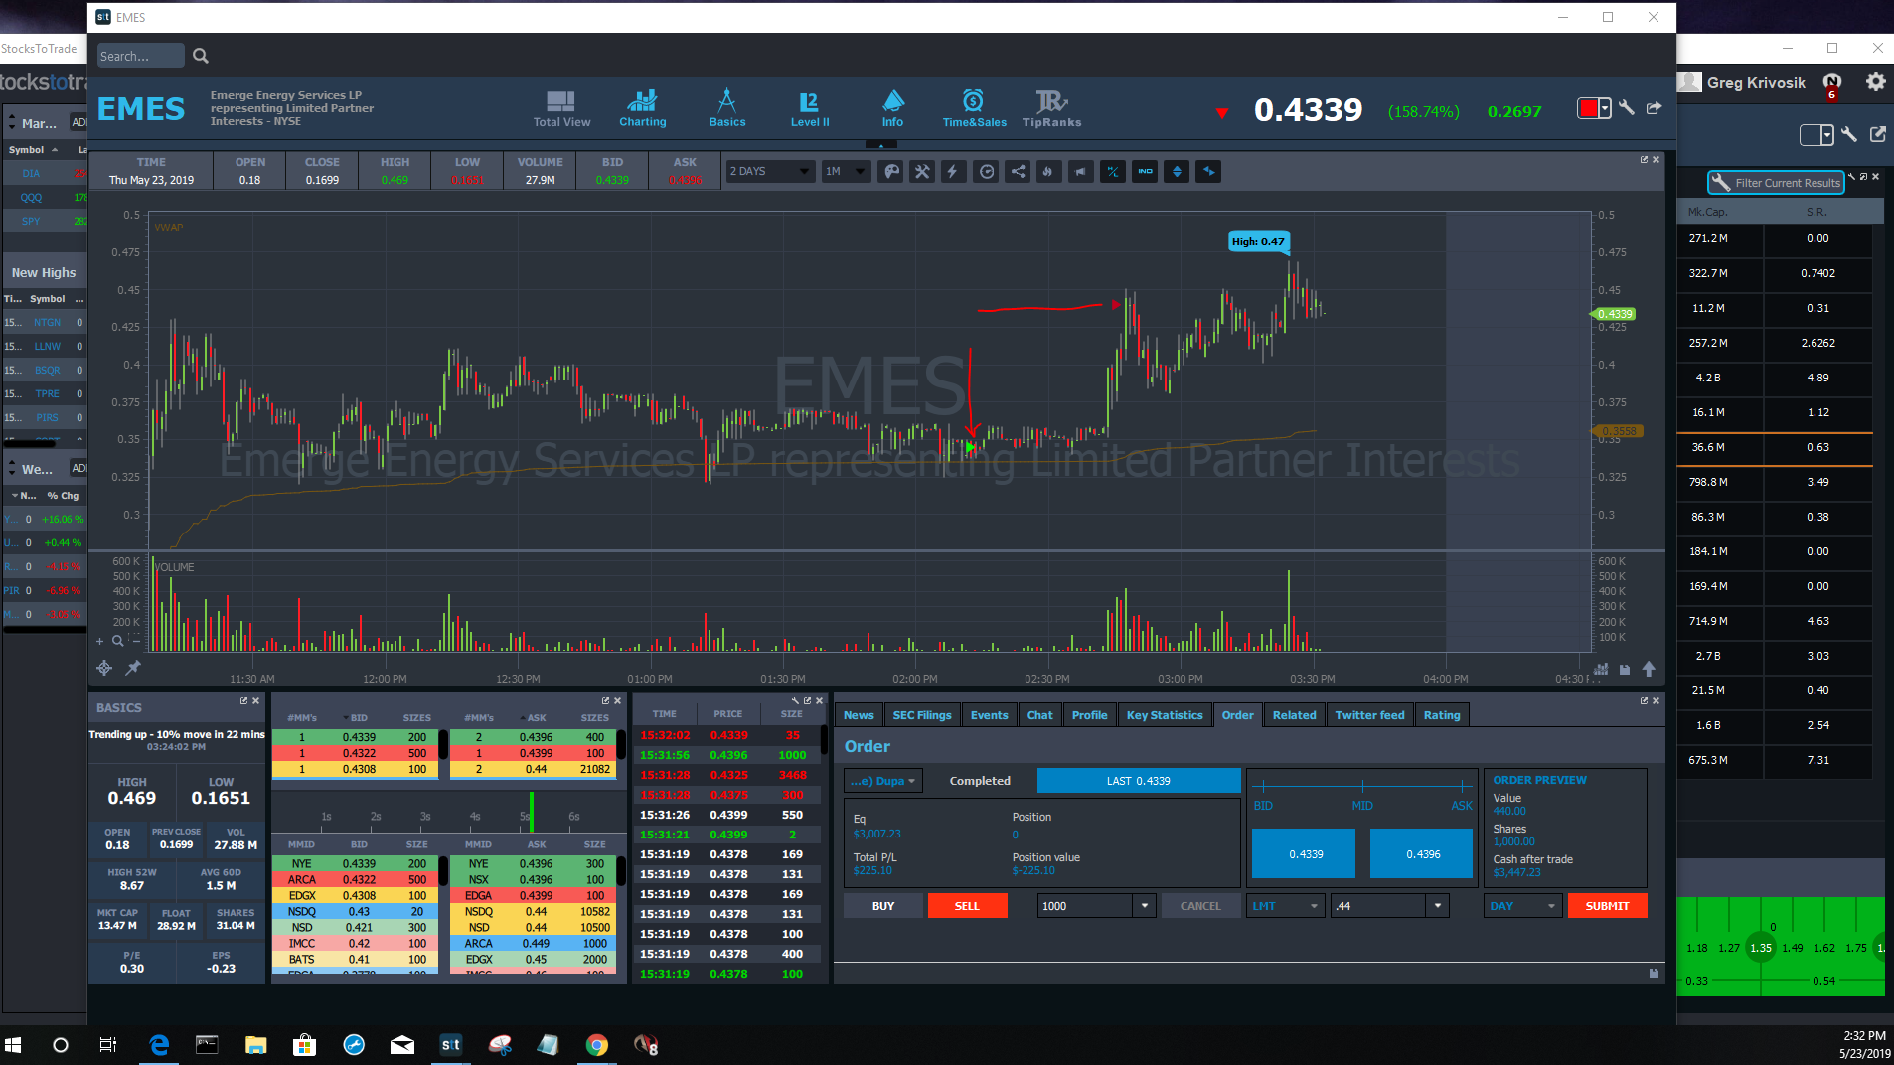Viewport: 1894px width, 1065px height.
Task: Click the chart pin icon
Action: point(133,667)
